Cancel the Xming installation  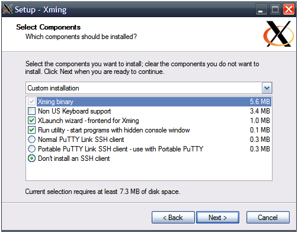coord(268,218)
